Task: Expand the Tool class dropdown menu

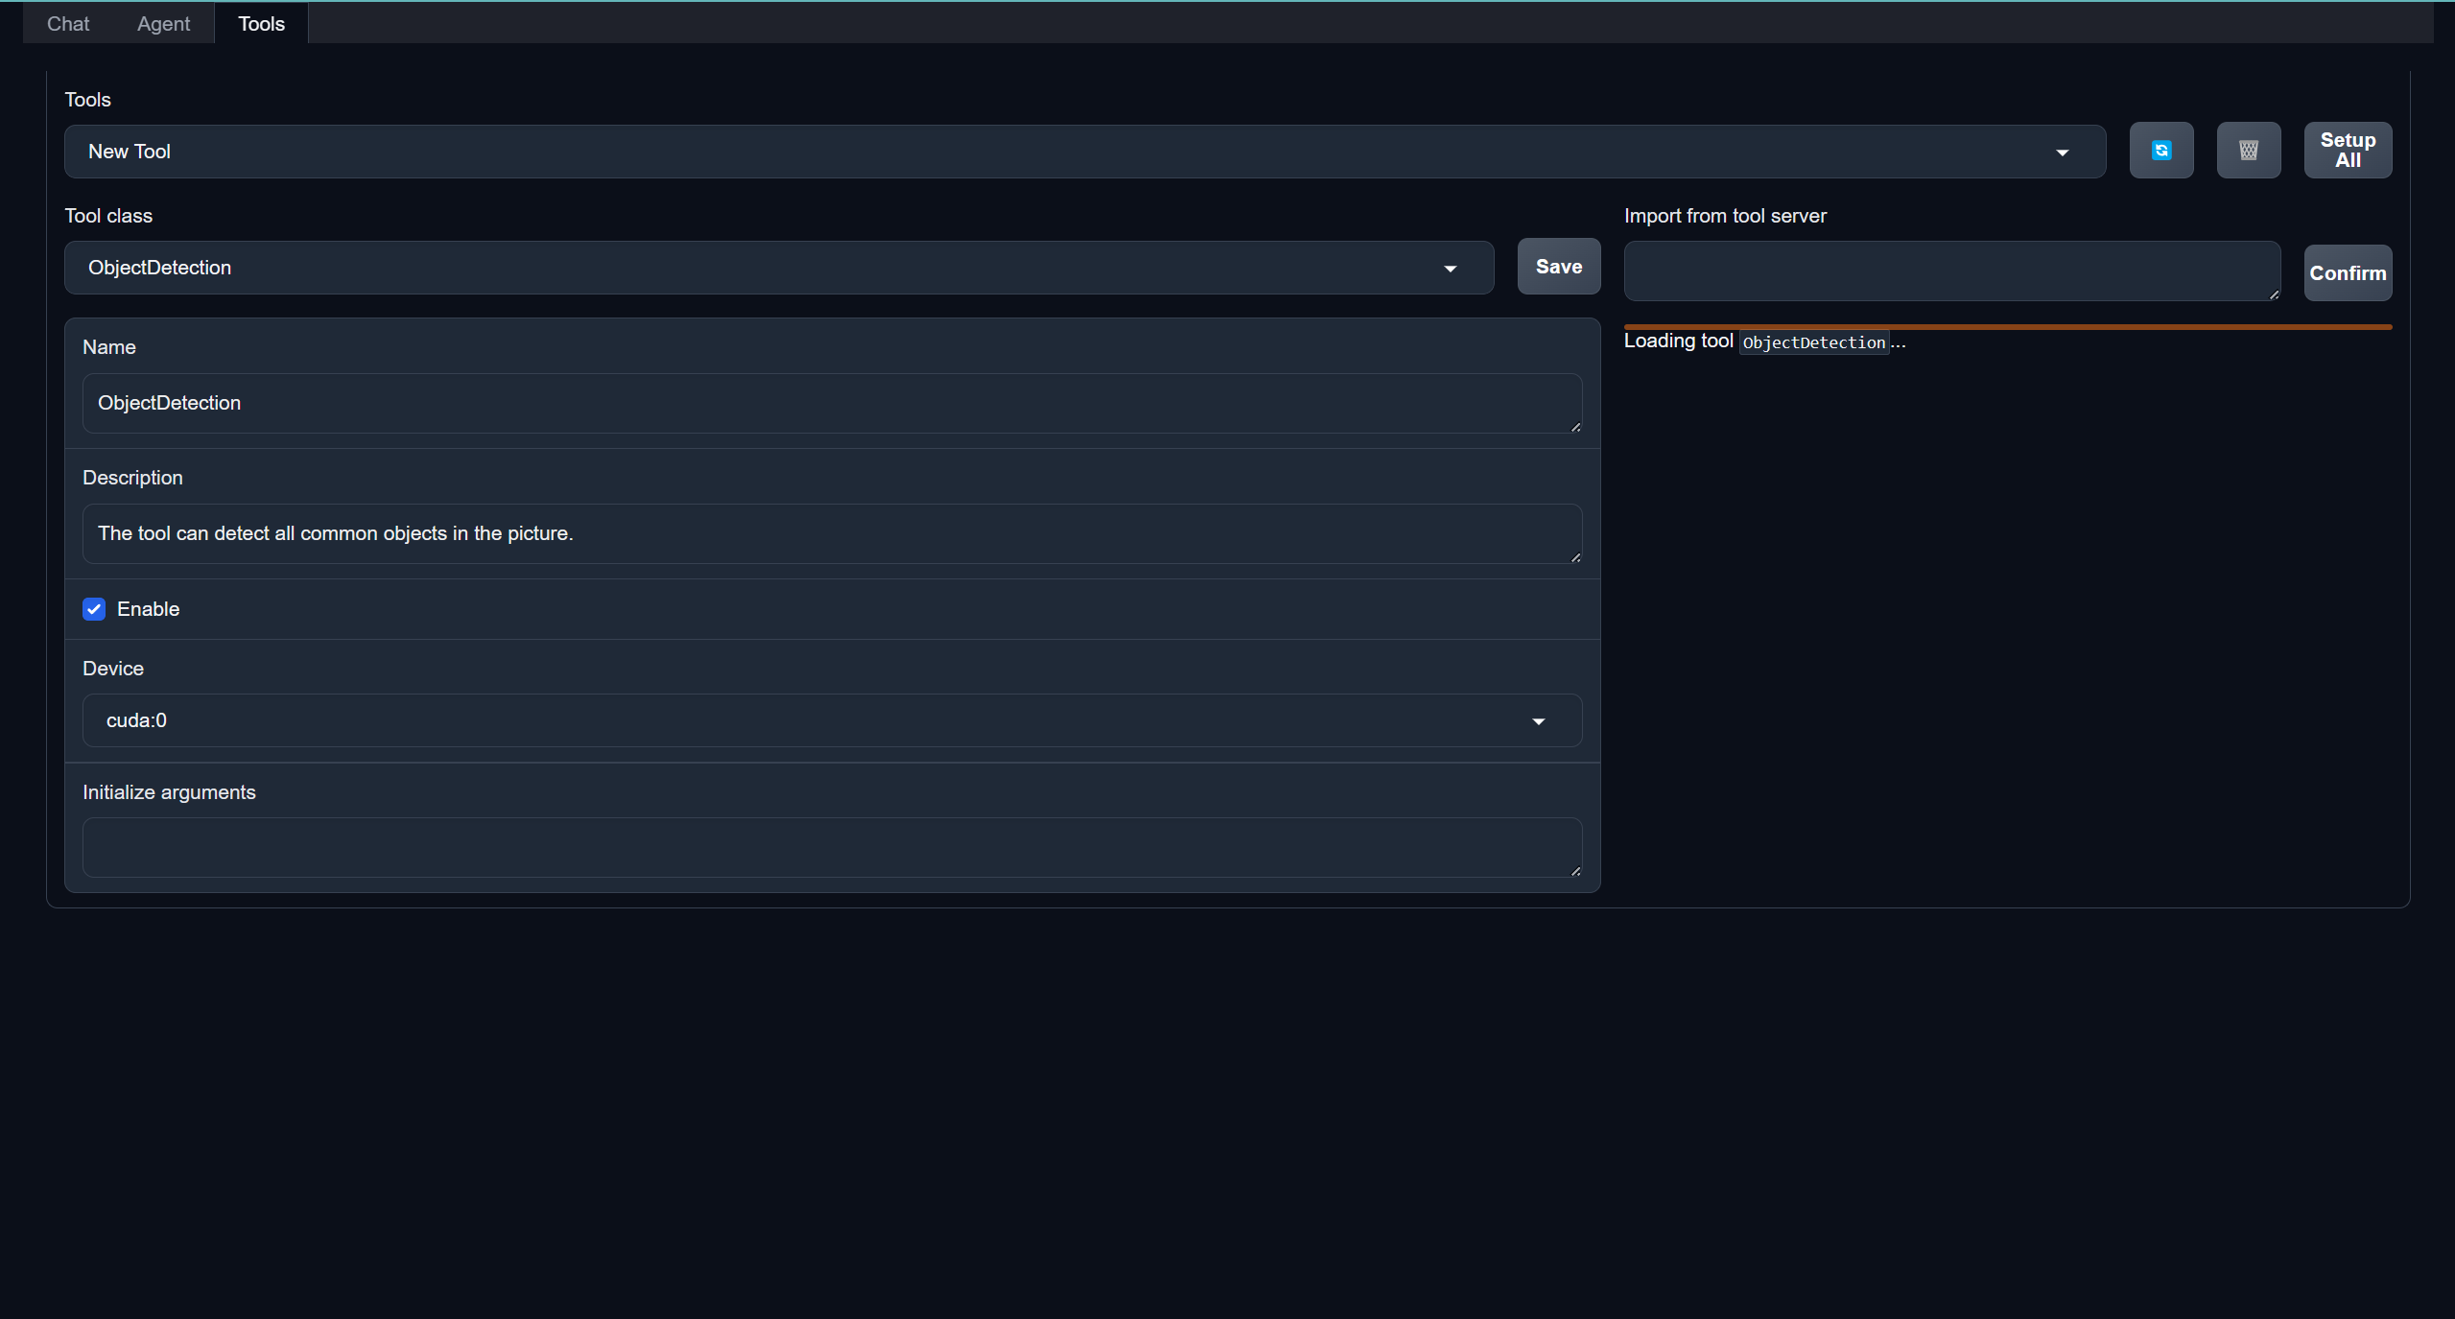Action: point(1450,267)
